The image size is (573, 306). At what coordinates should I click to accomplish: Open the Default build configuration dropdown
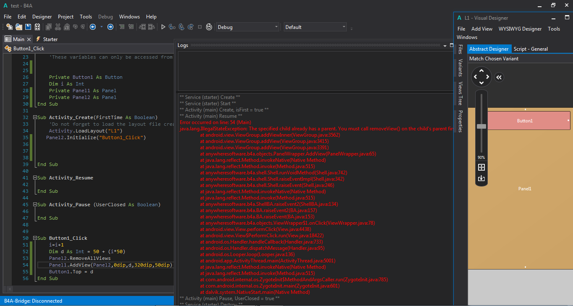315,27
